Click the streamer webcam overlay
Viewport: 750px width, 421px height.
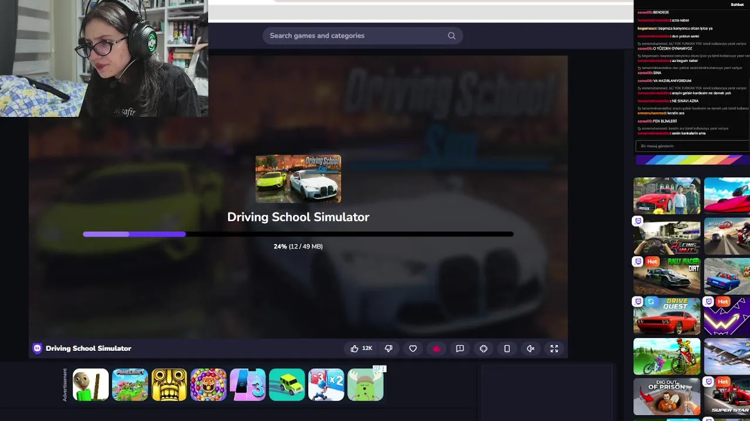coord(104,58)
